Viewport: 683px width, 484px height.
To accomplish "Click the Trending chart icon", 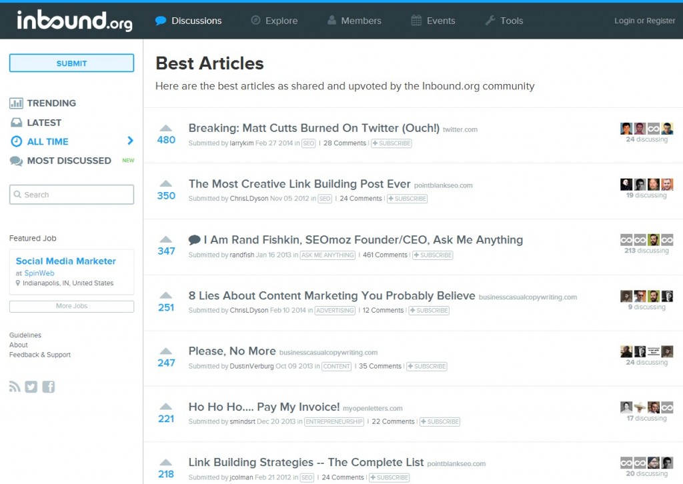I will [x=16, y=103].
